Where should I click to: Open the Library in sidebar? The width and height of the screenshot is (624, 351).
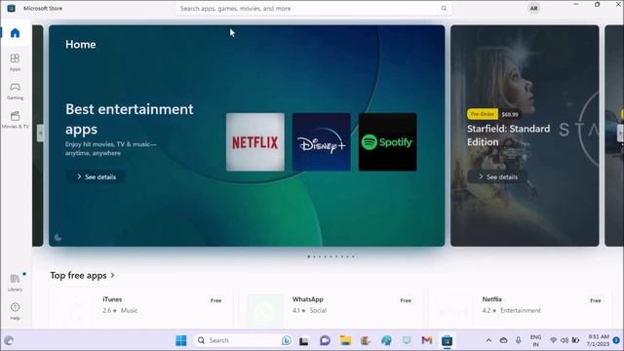click(16, 282)
